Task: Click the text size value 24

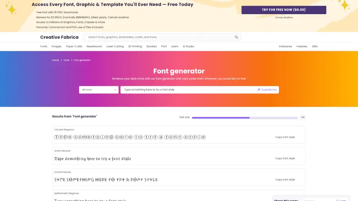Action: [x=303, y=117]
